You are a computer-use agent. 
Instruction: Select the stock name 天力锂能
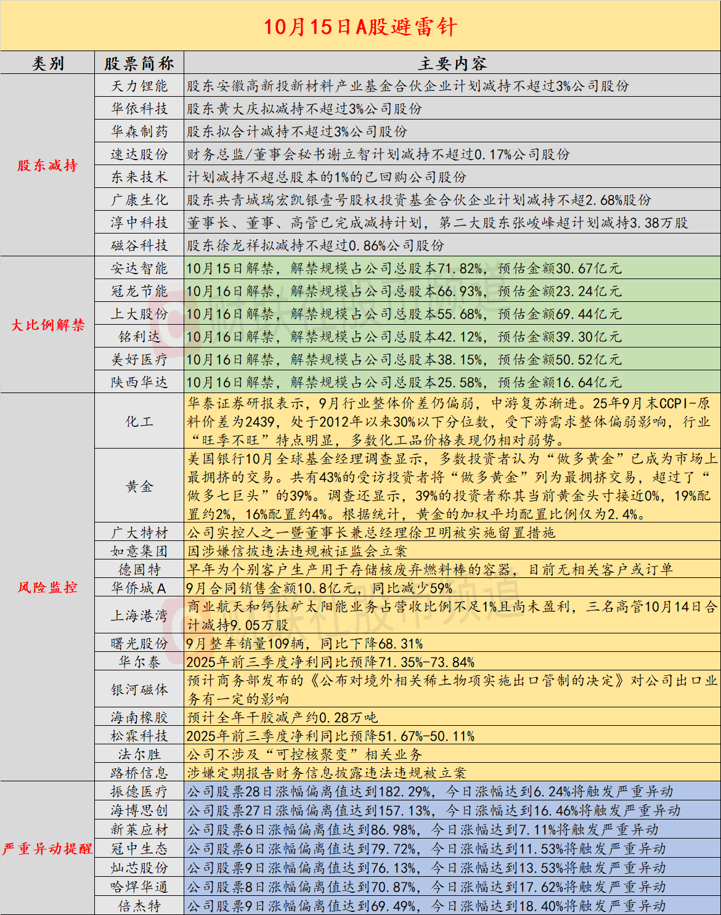(139, 86)
